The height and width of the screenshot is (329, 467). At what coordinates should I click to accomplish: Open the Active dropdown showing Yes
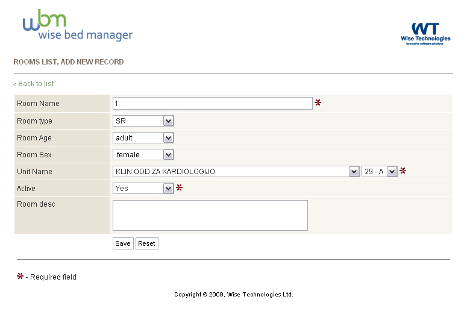[143, 189]
